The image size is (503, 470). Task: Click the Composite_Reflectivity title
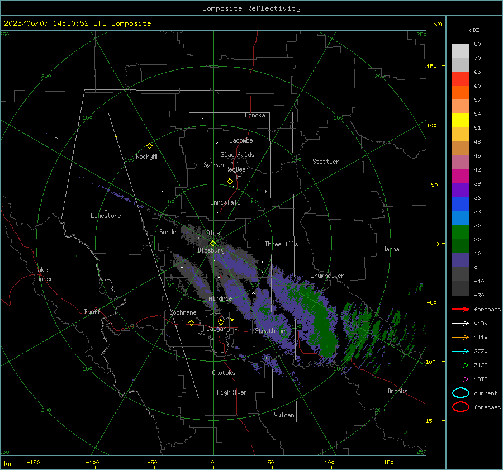click(x=251, y=8)
